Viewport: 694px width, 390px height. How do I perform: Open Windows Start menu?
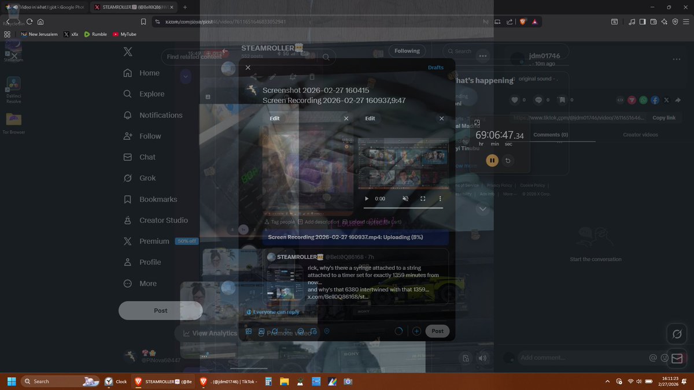[x=11, y=381]
